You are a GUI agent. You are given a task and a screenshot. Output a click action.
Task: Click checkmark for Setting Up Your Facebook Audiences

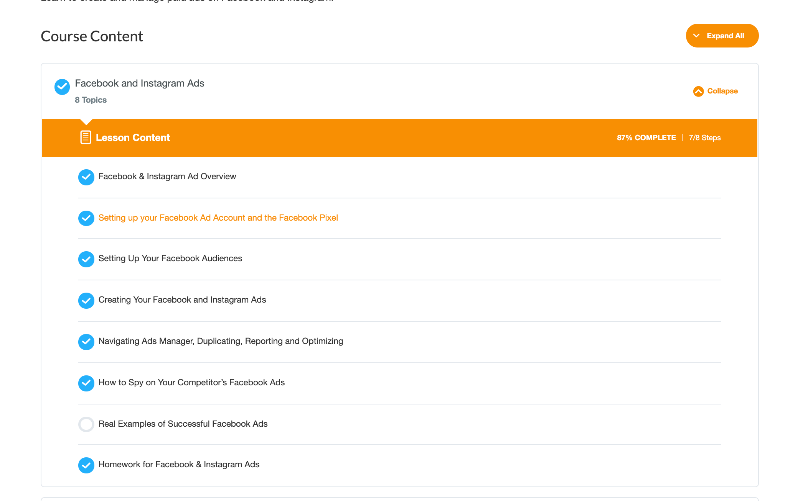tap(86, 259)
